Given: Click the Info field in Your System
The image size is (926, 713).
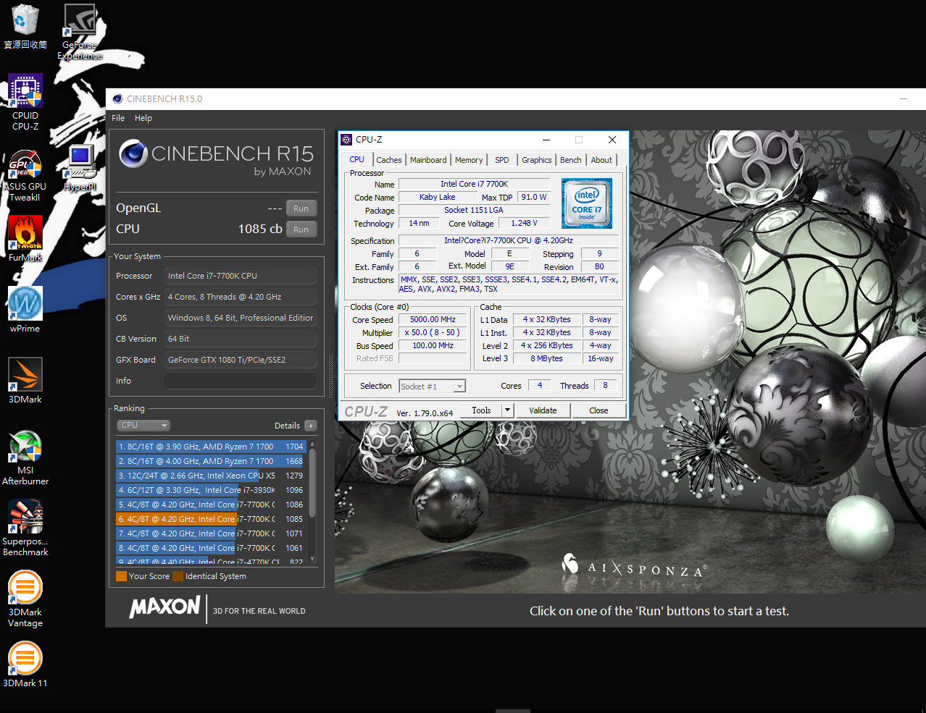Looking at the screenshot, I should 241,381.
